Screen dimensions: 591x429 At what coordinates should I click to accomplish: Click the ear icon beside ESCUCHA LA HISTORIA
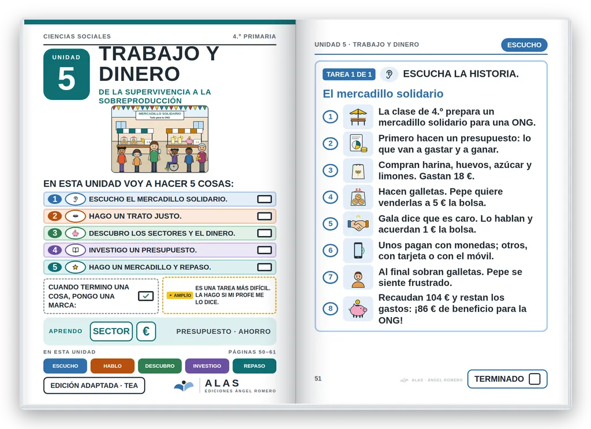pyautogui.click(x=389, y=74)
